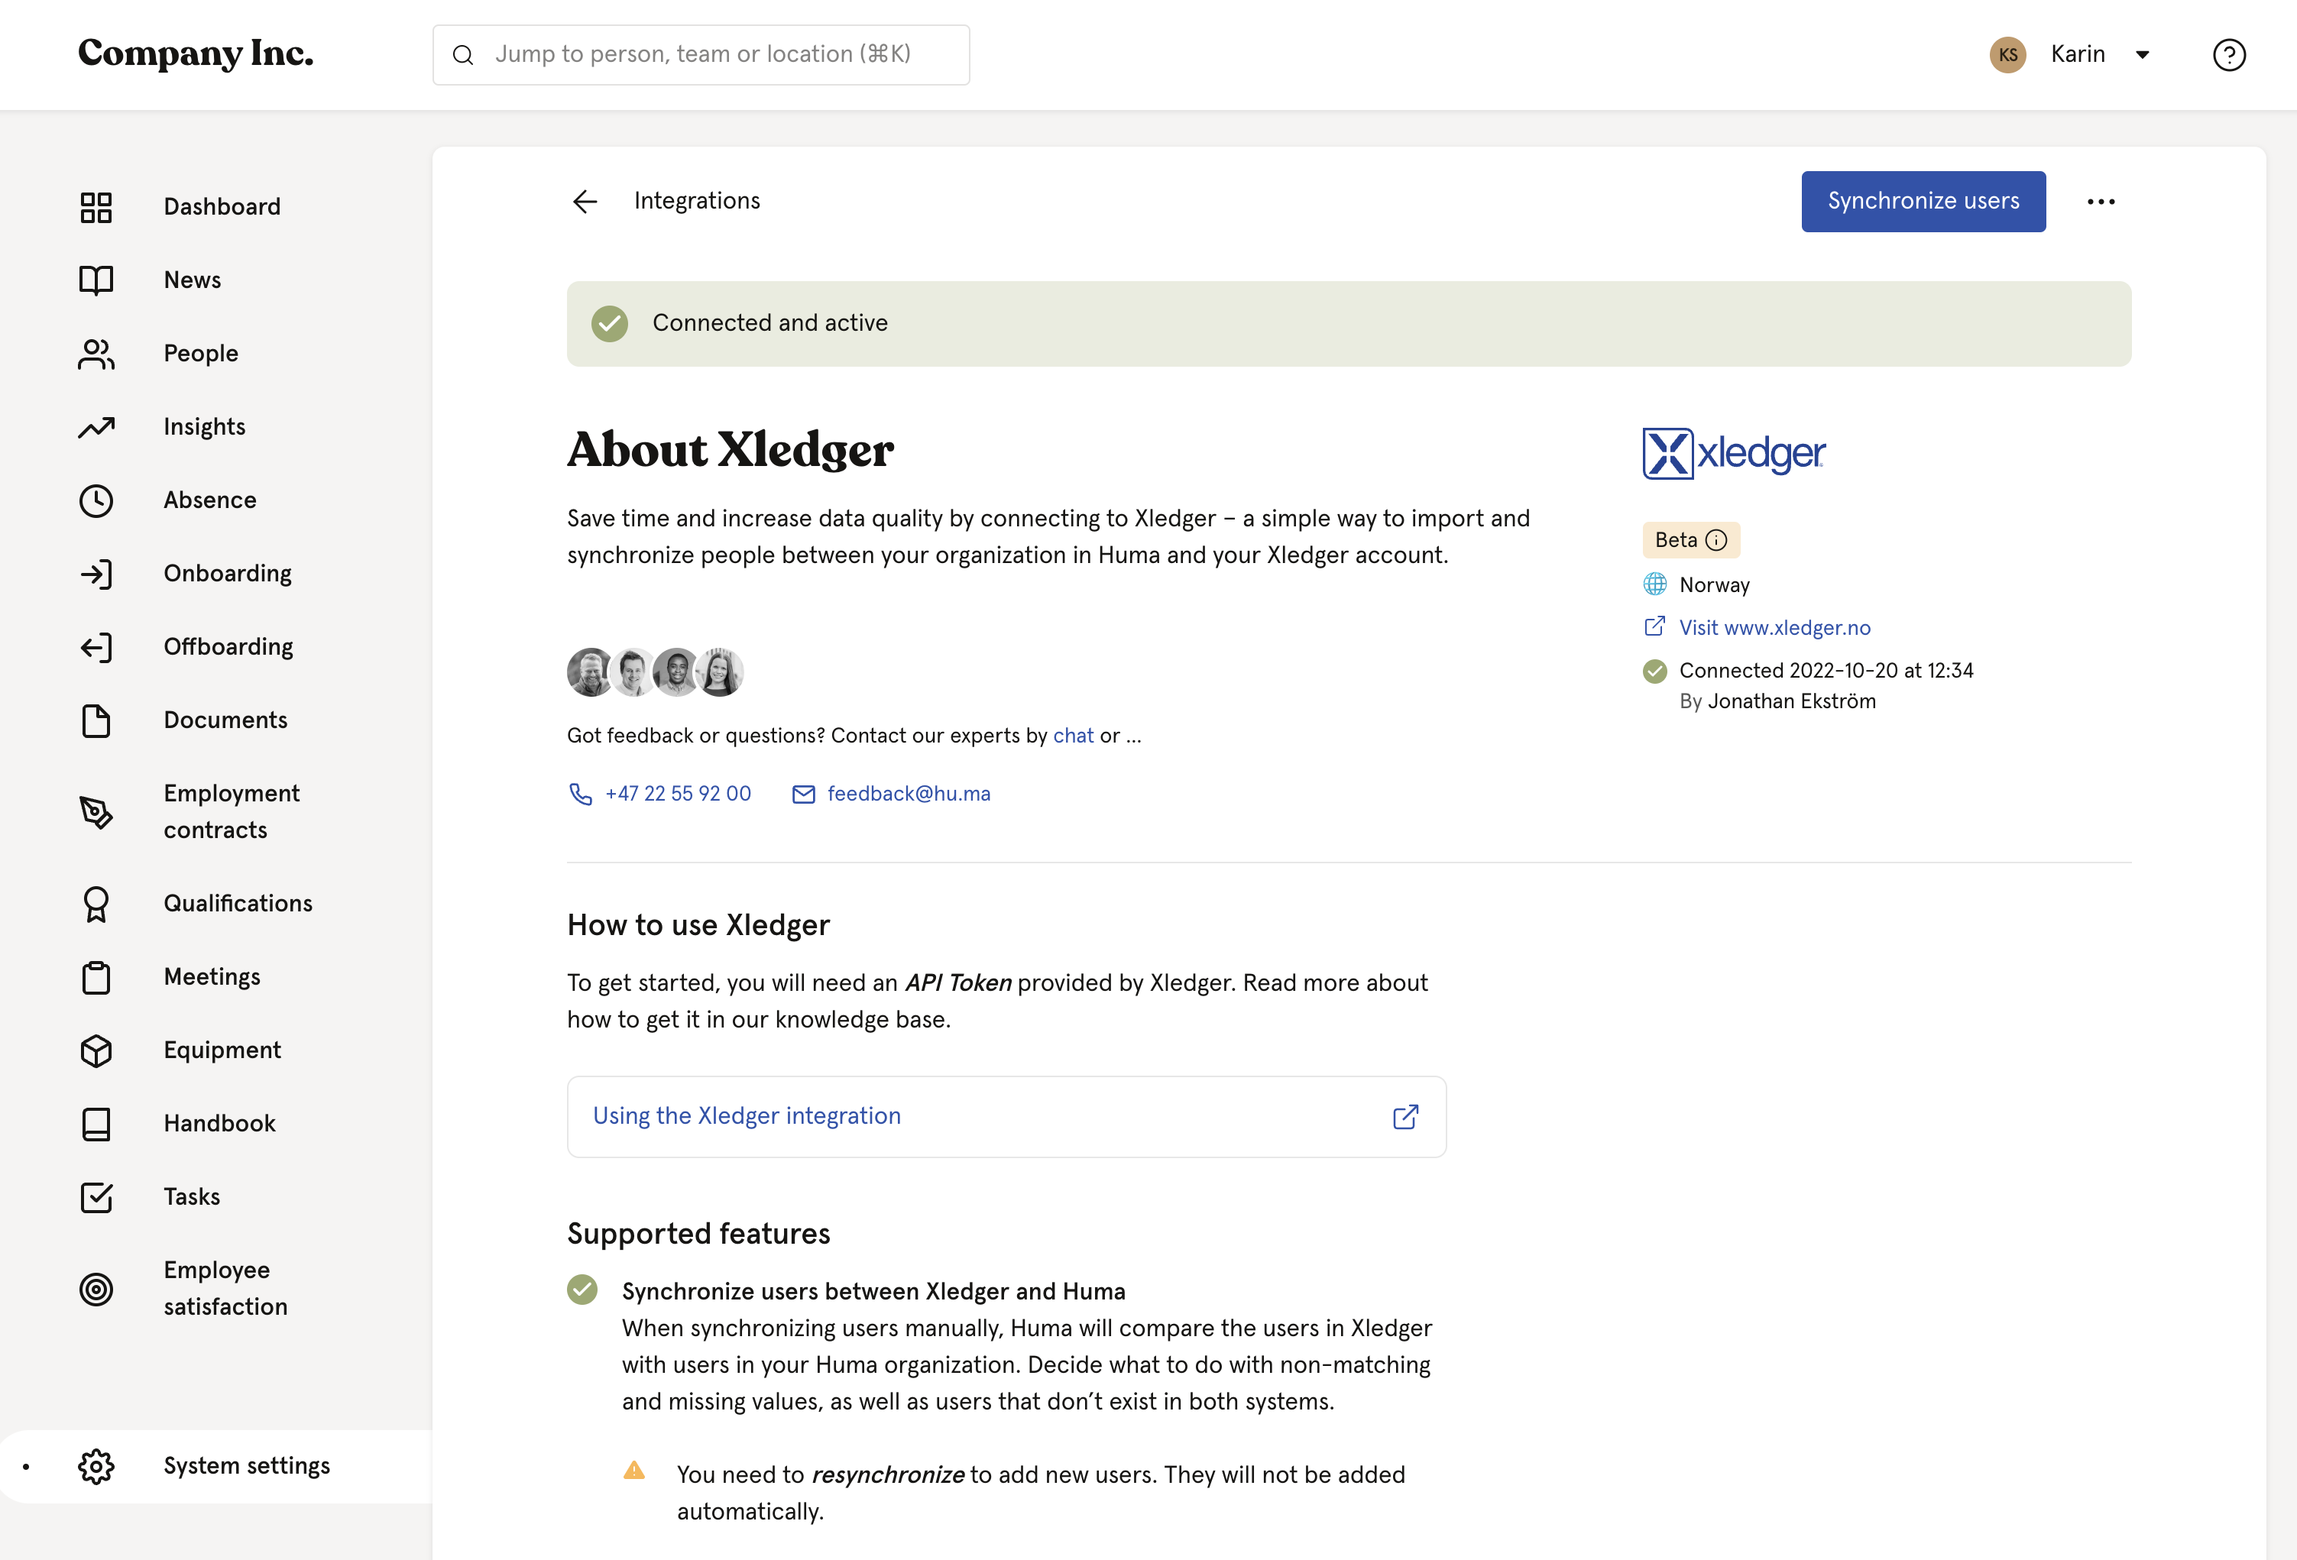2297x1560 pixels.
Task: Click the Norway country label
Action: (x=1714, y=585)
